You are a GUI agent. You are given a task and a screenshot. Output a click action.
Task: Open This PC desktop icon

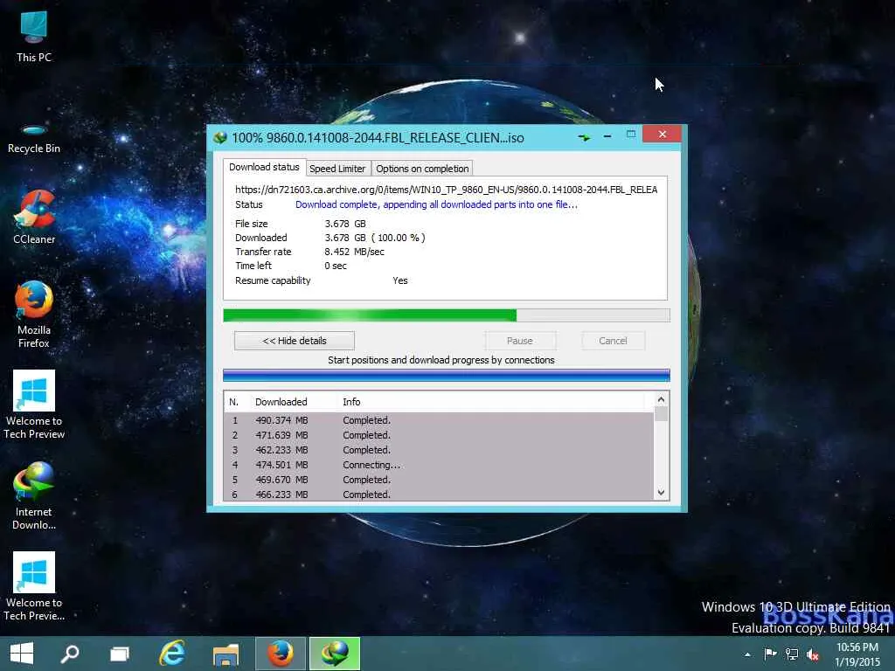pos(34,36)
